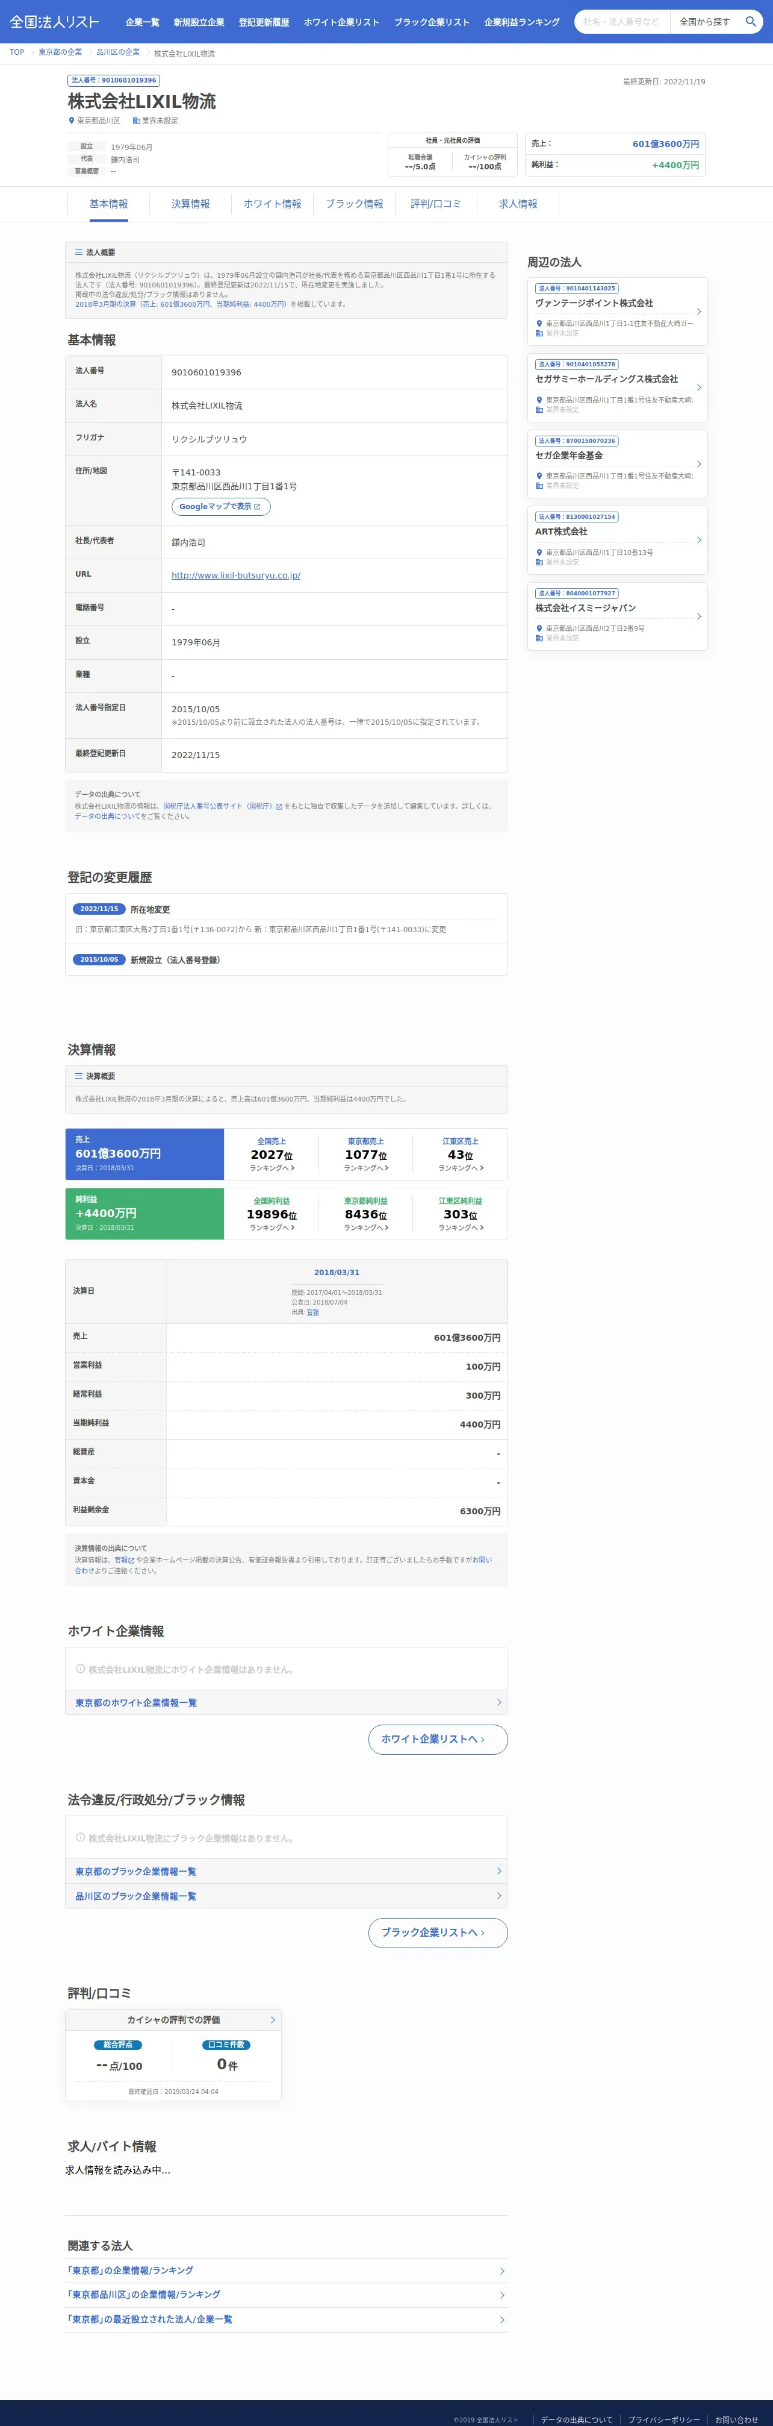Open the 東京都のブラック企業情報一覧 row
The width and height of the screenshot is (773, 2426).
click(x=287, y=1871)
